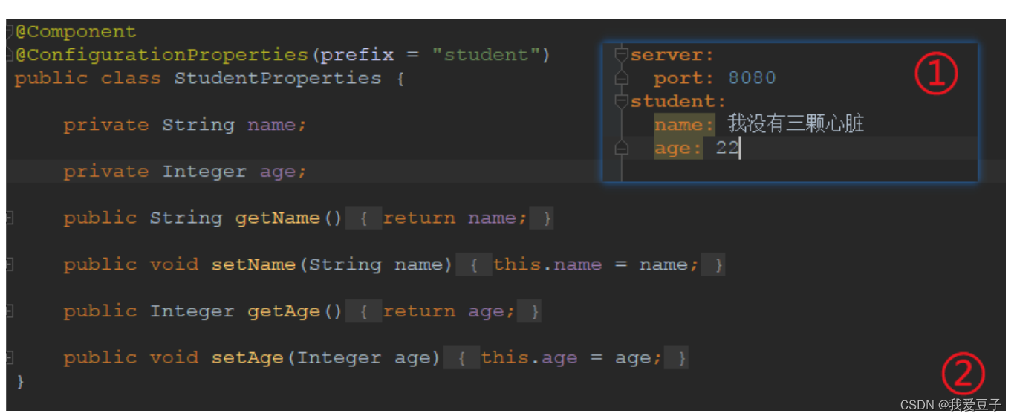Viewport: 1014px width, 419px height.
Task: Expand the gutter fold icon beside setName(String name)
Action: click(x=10, y=264)
